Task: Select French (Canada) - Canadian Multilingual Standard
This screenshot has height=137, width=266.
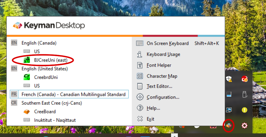Action: click(69, 94)
